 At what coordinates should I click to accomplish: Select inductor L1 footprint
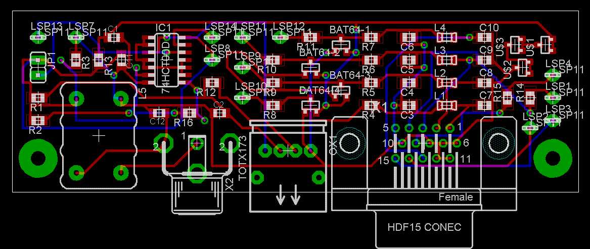447,105
